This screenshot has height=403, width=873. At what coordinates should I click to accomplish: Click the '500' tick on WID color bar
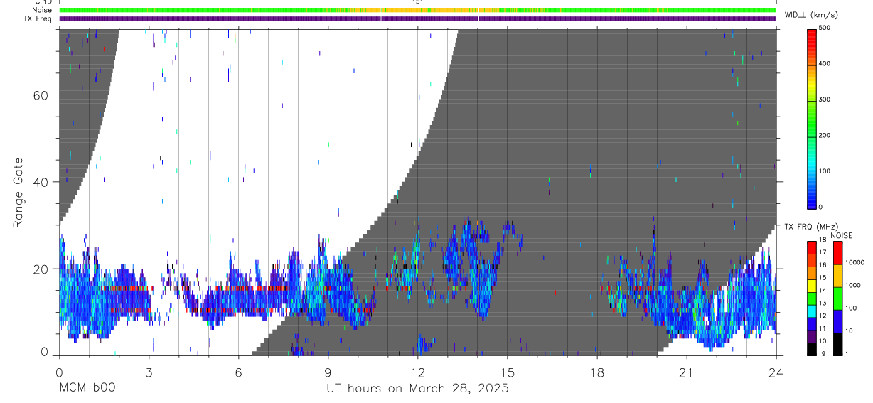tap(825, 28)
